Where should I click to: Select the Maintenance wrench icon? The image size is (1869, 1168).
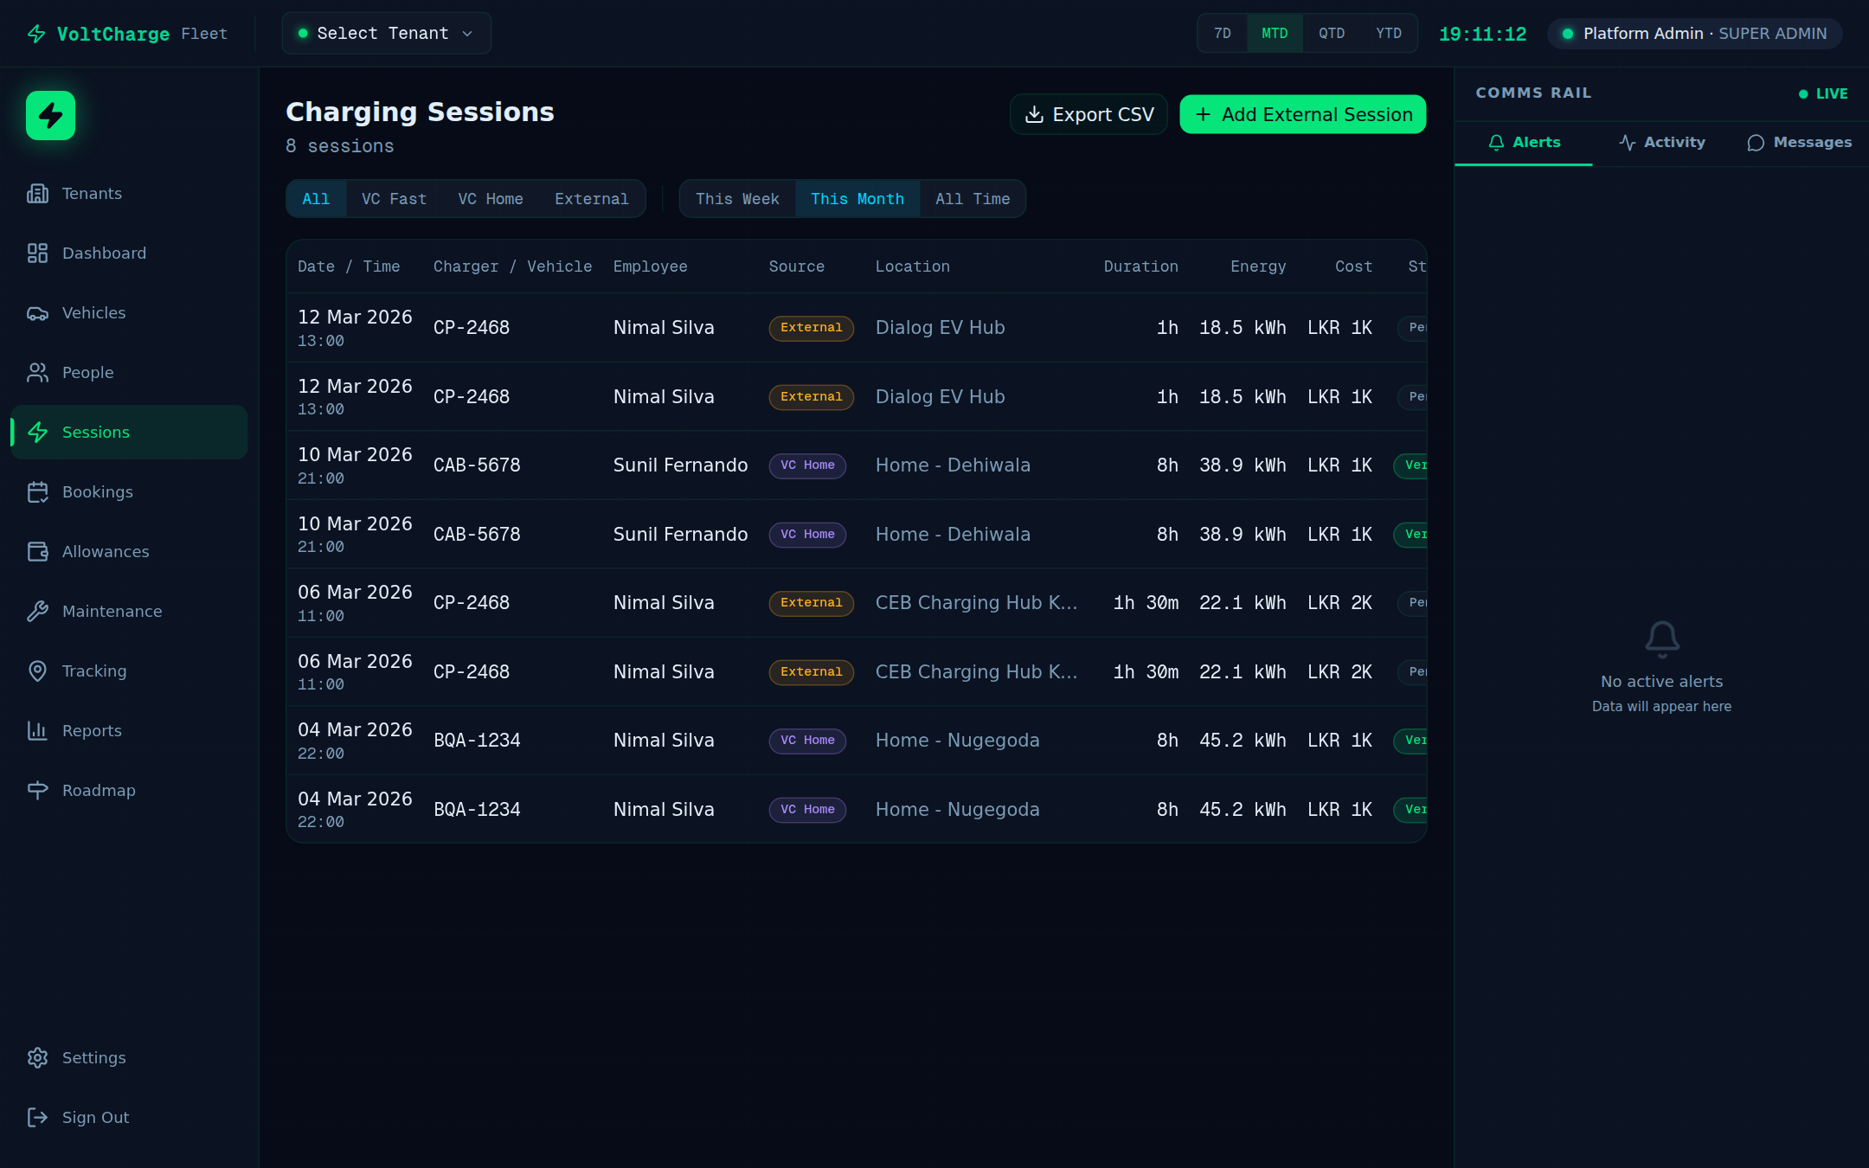pos(37,611)
